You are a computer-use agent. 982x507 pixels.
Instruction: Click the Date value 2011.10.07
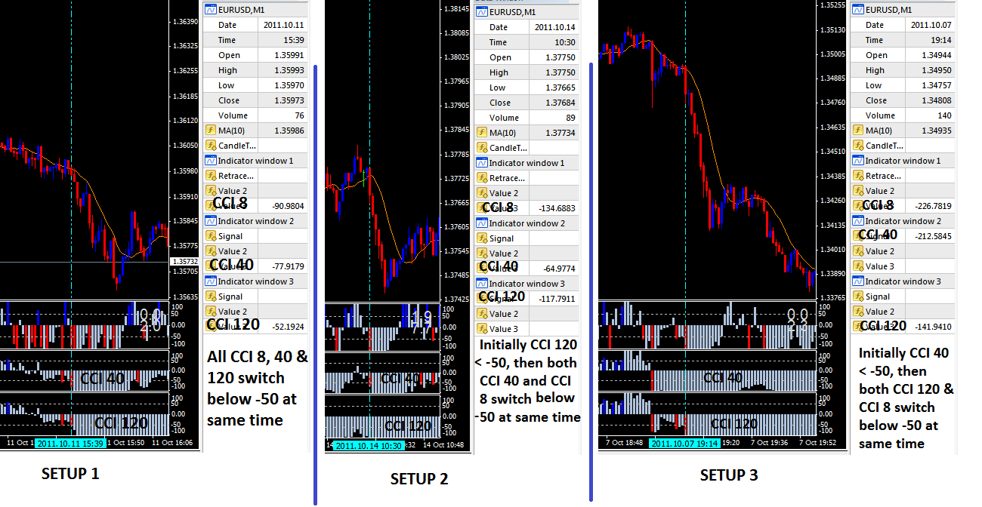[930, 25]
